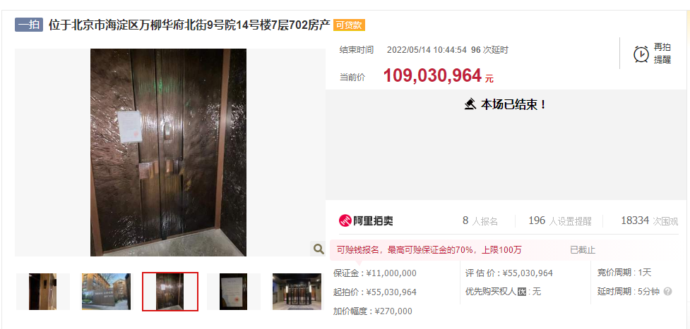Click the 96 次延时 delay count link
This screenshot has height=329, width=690.
[x=489, y=50]
